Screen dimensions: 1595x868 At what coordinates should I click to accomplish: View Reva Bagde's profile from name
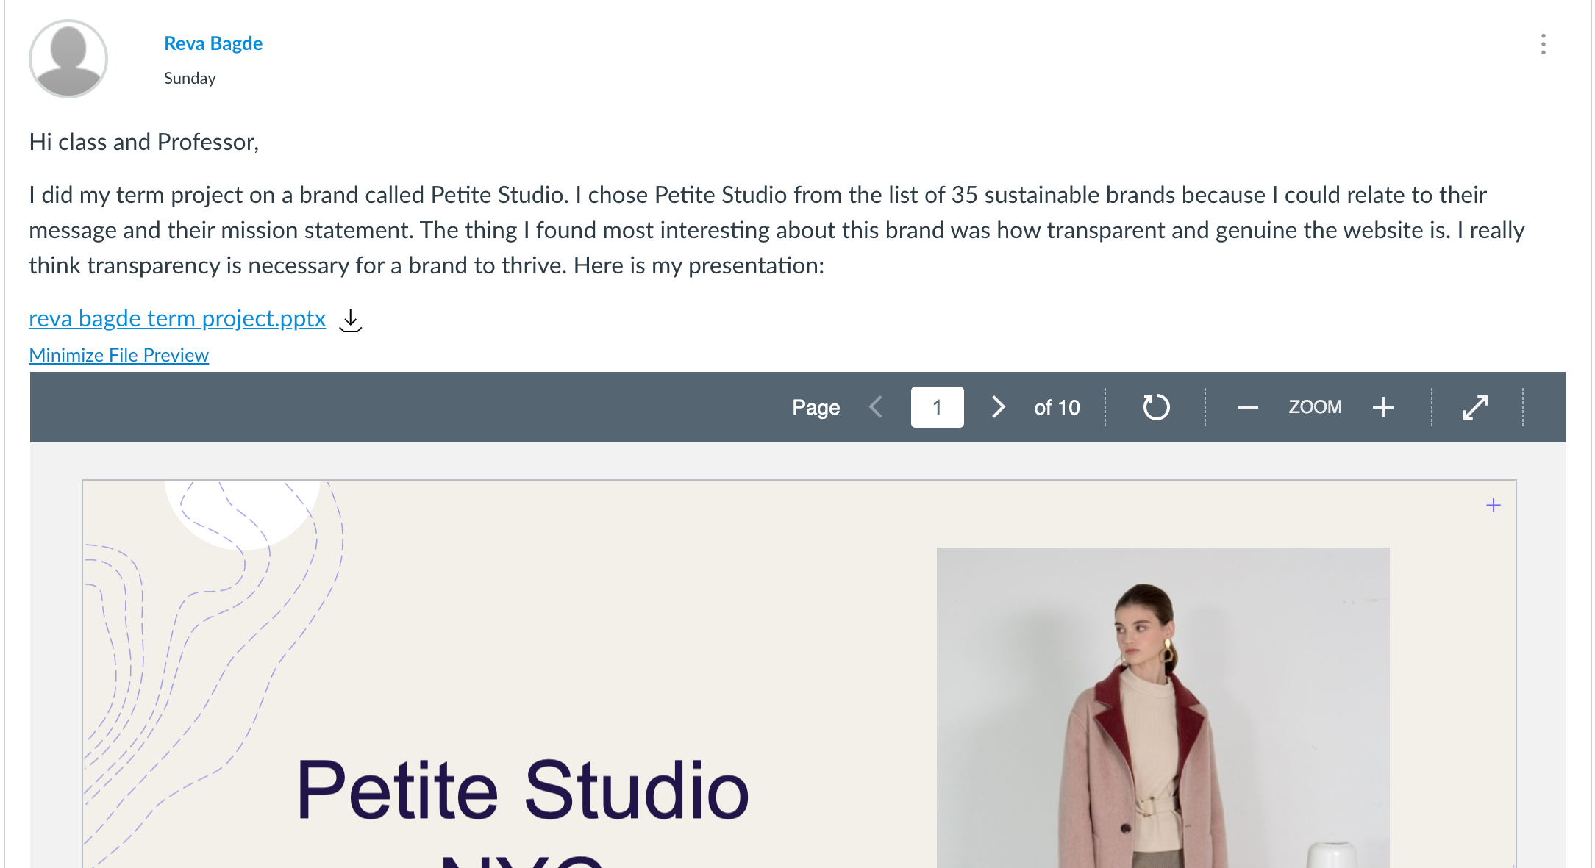tap(213, 43)
